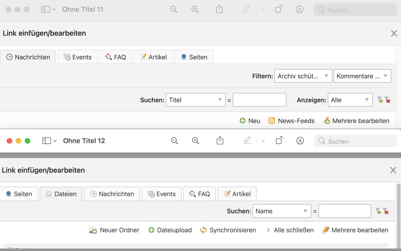Open the Titel search field dropdown
The height and width of the screenshot is (251, 401).
195,100
